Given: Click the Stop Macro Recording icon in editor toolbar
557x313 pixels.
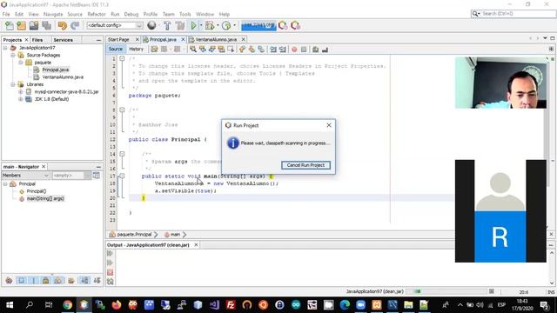Looking at the screenshot, I should tap(304, 50).
